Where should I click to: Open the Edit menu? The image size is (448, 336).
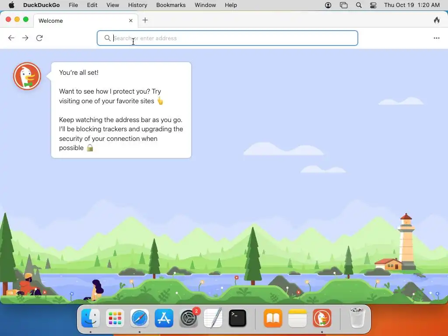[x=92, y=5]
